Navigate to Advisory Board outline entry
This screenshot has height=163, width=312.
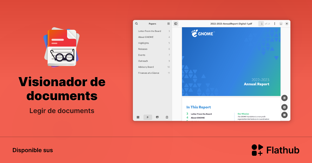[146, 67]
